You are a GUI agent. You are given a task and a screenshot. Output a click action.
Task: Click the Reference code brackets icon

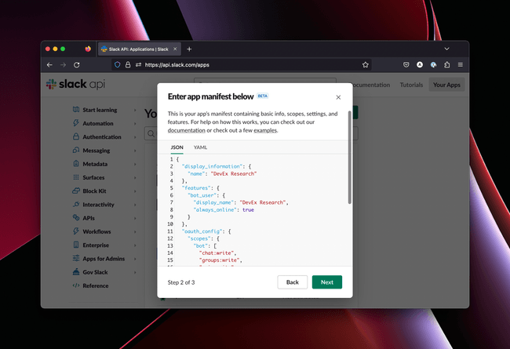click(x=76, y=285)
